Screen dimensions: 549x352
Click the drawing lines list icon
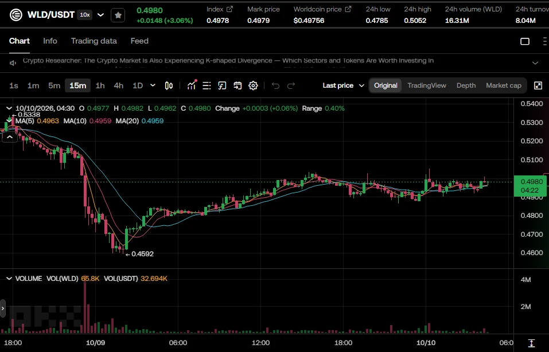tap(207, 86)
